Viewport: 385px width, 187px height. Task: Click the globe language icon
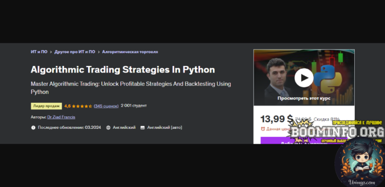click(108, 127)
